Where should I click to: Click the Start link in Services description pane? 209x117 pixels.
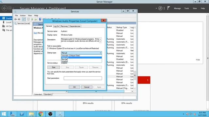35,33
